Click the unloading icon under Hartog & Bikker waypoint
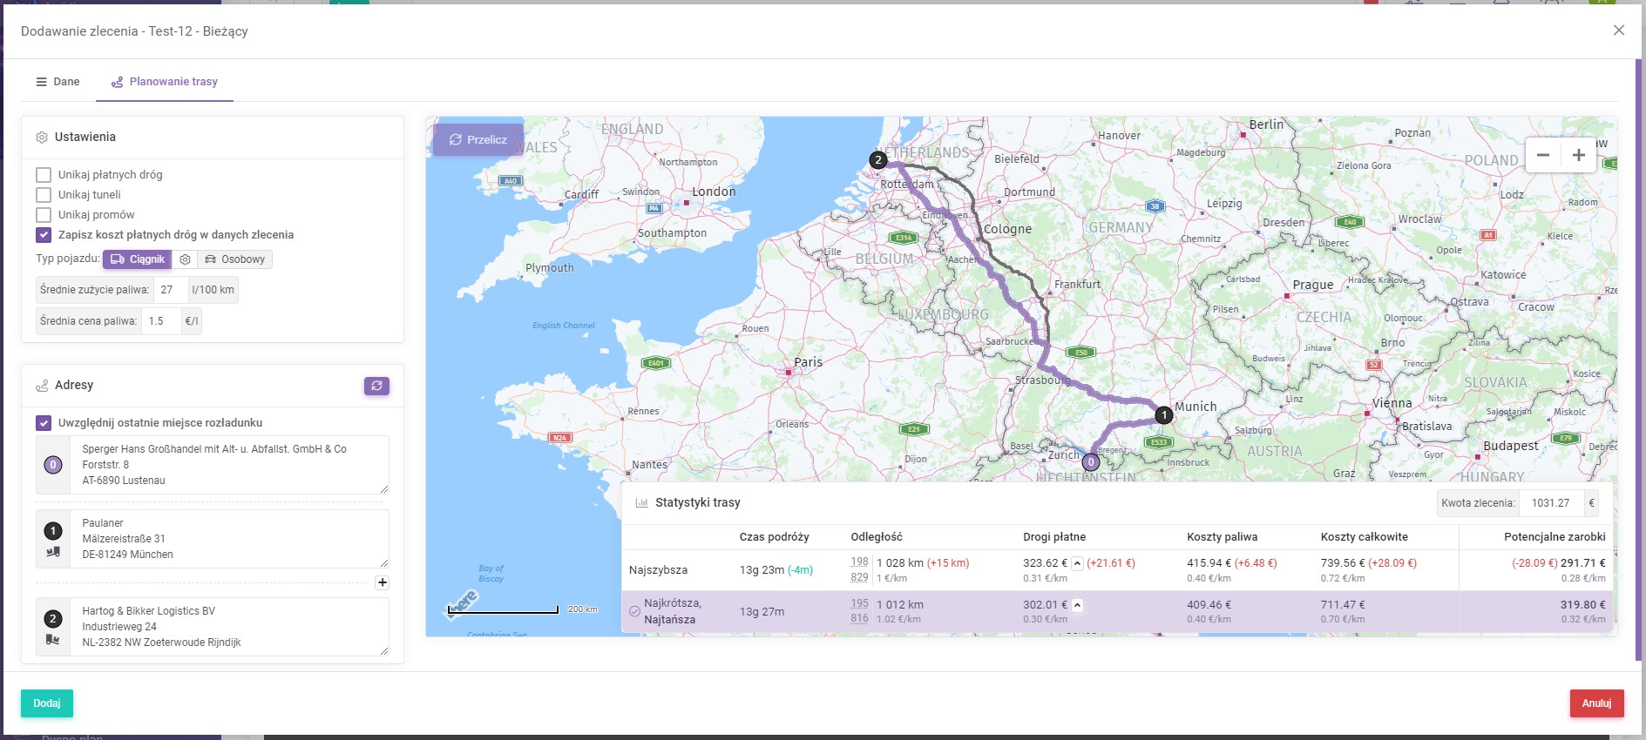 pyautogui.click(x=53, y=640)
